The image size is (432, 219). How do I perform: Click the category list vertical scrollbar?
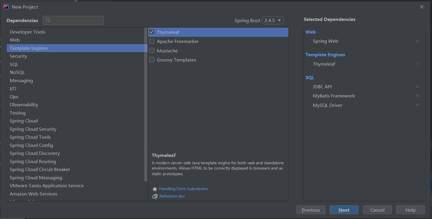pyautogui.click(x=146, y=104)
